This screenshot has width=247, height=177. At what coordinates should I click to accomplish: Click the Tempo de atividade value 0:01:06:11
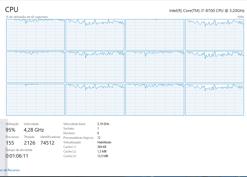click(17, 156)
